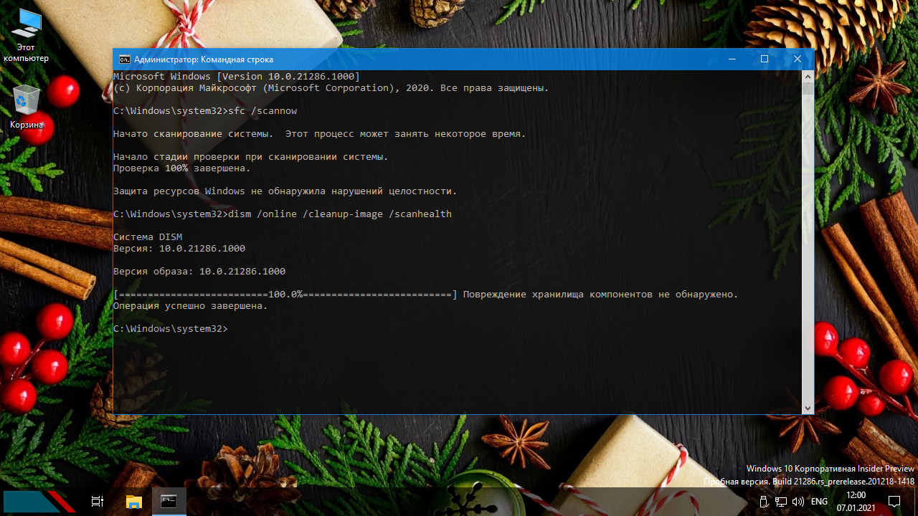The image size is (918, 516).
Task: Open the safely remove hardware tray icon
Action: point(764,502)
